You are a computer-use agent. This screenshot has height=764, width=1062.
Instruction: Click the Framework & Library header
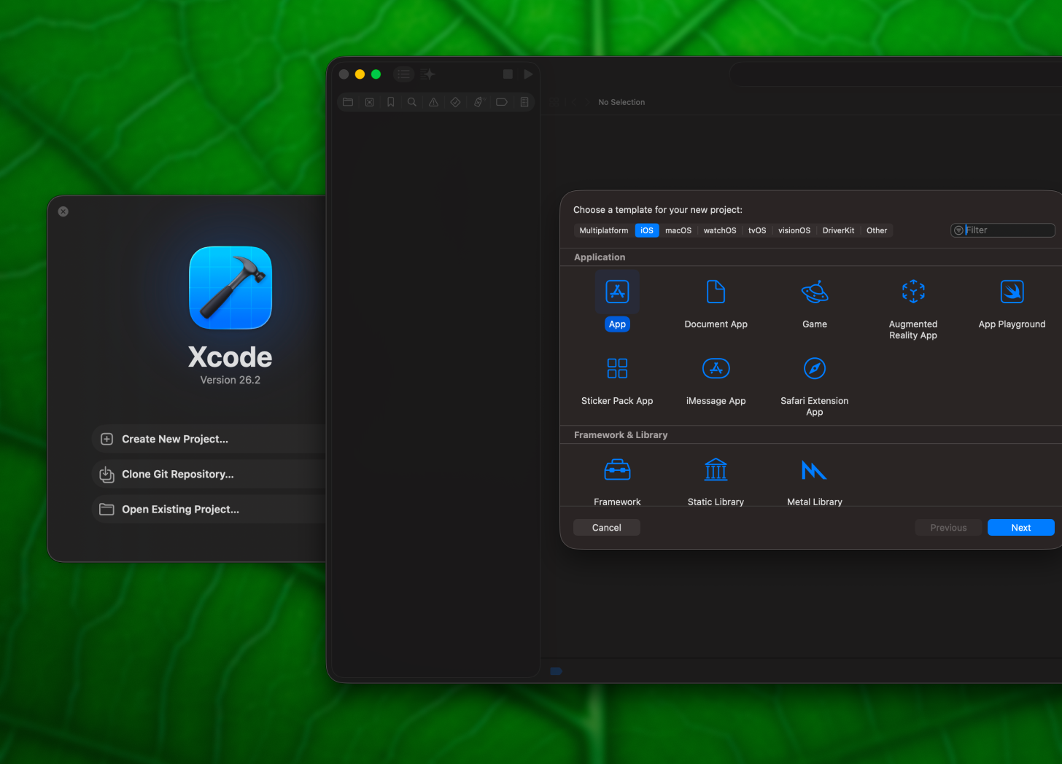(621, 435)
